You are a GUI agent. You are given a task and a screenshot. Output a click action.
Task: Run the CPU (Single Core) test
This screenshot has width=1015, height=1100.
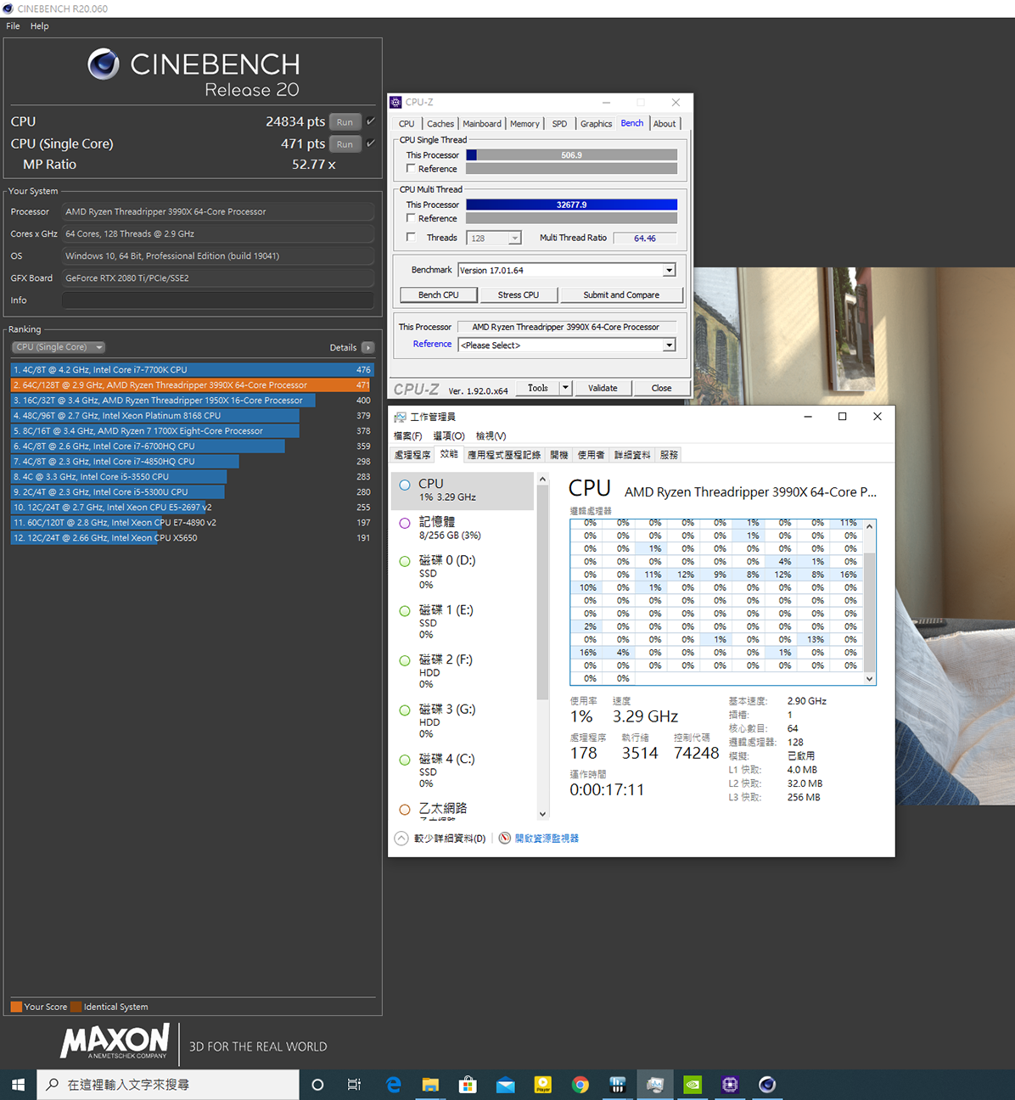[x=345, y=143]
